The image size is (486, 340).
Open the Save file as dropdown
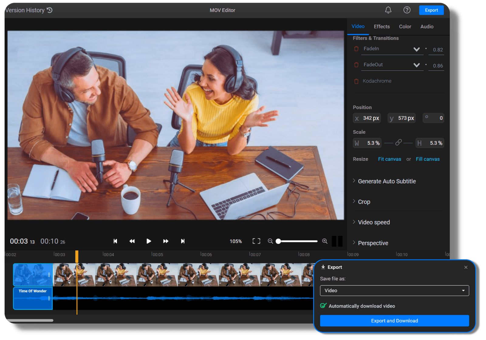[394, 291]
